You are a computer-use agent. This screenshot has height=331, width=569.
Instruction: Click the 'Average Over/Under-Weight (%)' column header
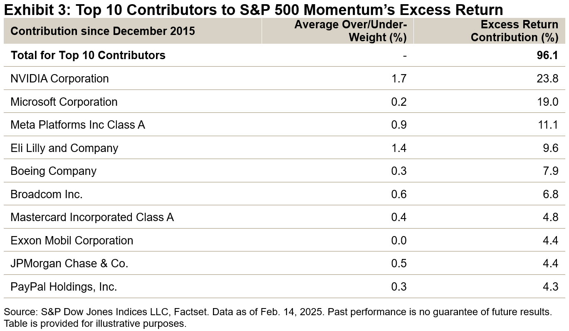tap(350, 31)
